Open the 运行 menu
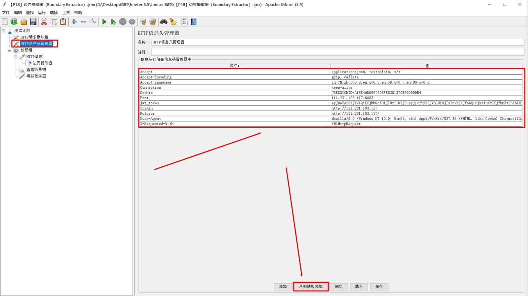This screenshot has height=296, width=528. tap(42, 12)
